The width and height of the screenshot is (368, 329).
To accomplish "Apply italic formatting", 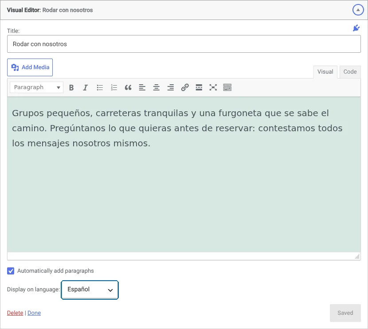I will click(86, 87).
